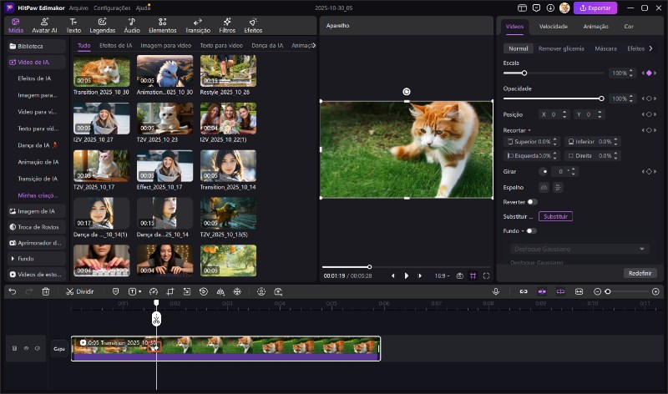
Task: Open the Transição panel
Action: pos(198,26)
